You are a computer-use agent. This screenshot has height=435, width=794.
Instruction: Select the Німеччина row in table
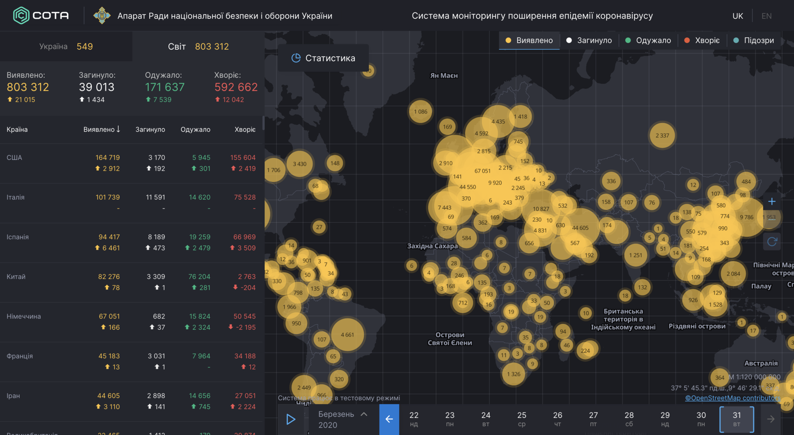(131, 322)
